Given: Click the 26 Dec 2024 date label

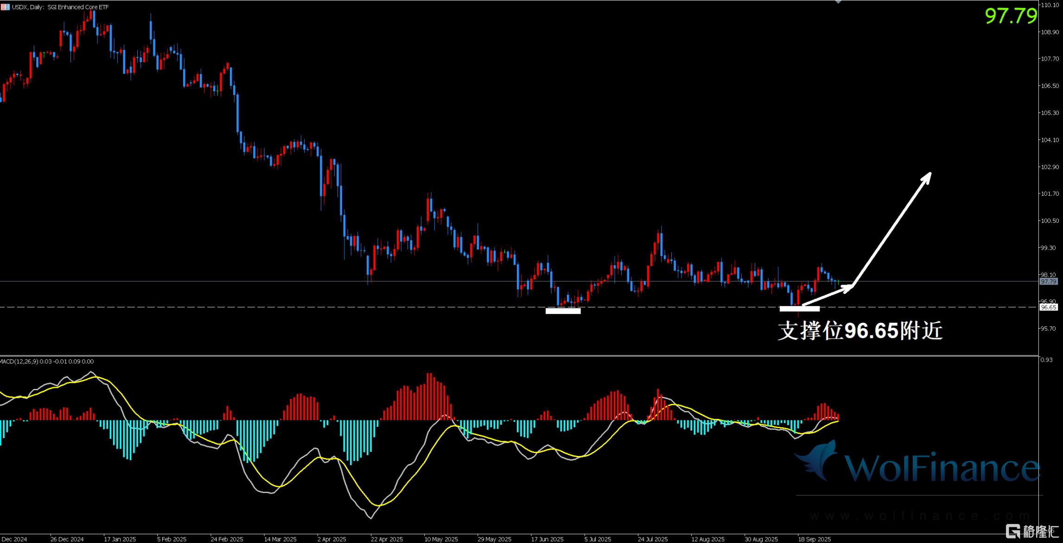Looking at the screenshot, I should 67,539.
